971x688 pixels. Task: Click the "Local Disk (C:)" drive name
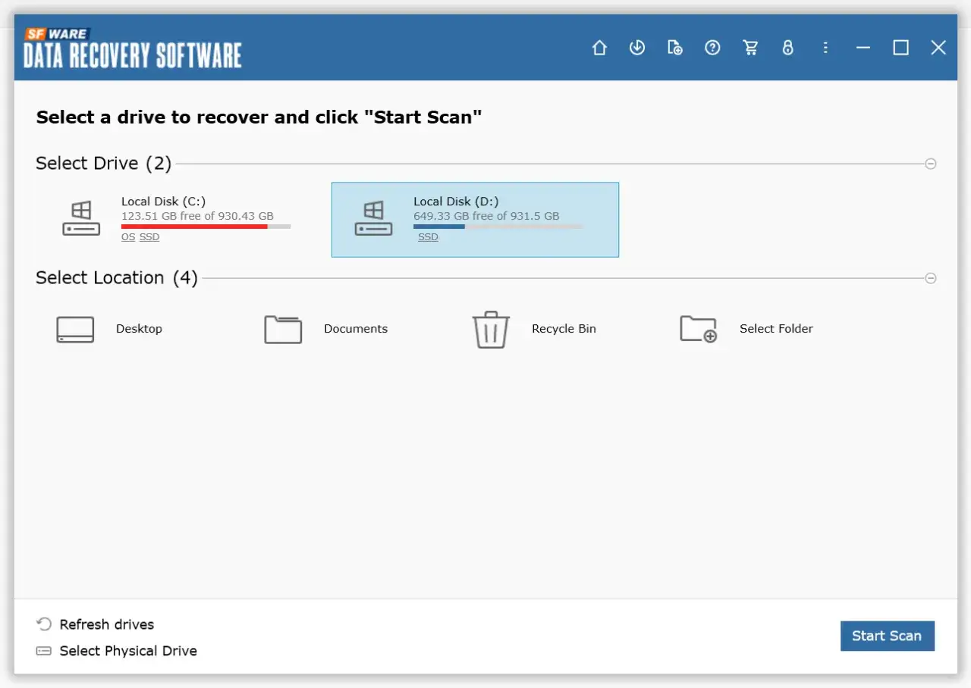click(x=163, y=202)
